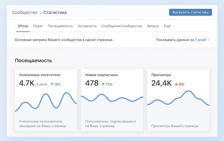Click the Уникальные пользователи, зашедшие caption
Viewport: 224px width, 141px height.
43,124
